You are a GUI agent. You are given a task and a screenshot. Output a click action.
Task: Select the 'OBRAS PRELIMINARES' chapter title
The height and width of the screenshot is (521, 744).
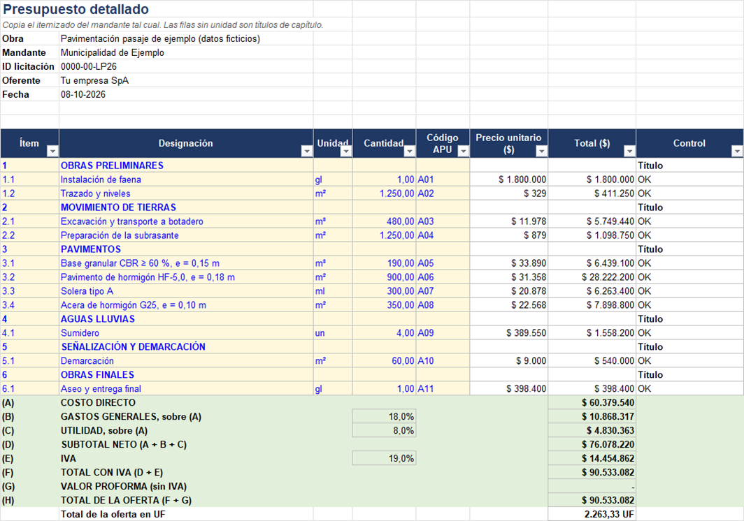click(x=186, y=166)
